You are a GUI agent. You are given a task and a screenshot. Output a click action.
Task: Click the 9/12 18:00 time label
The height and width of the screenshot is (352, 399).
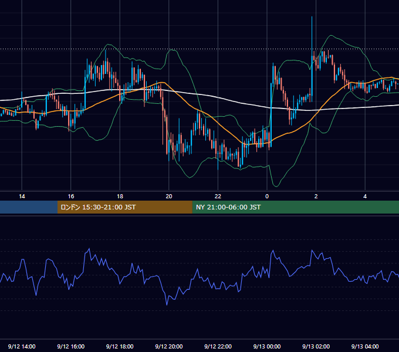pos(120,346)
